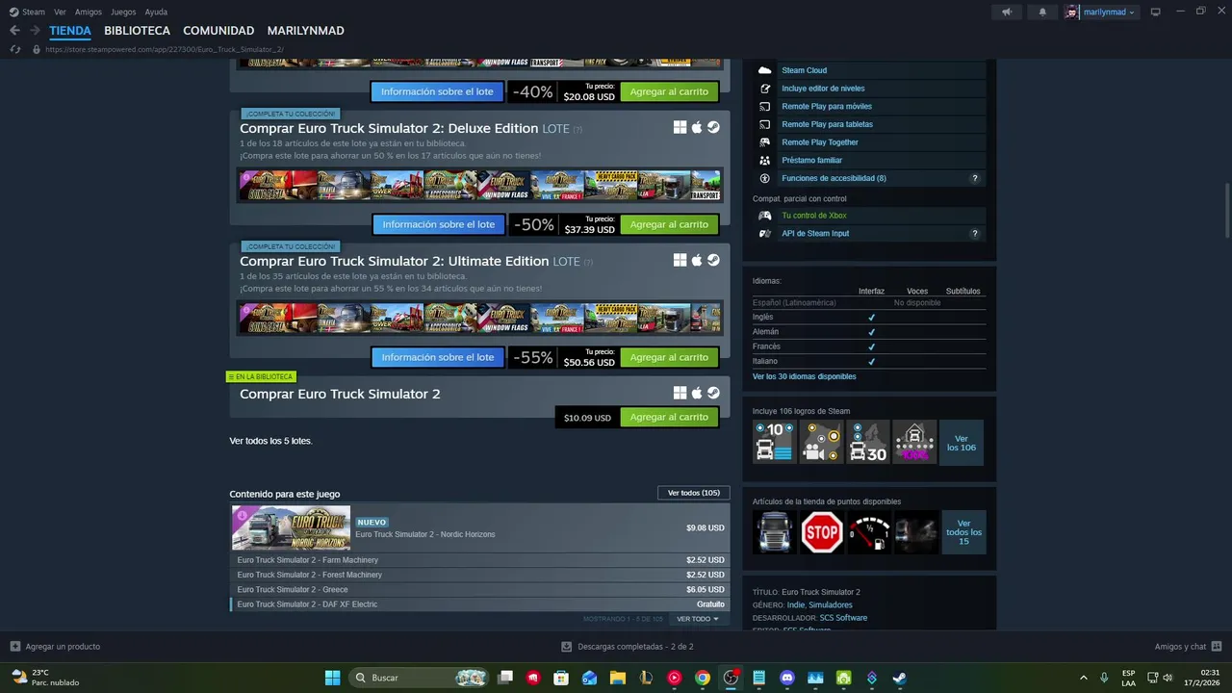Open Deluxe Edition bundle information

click(438, 224)
